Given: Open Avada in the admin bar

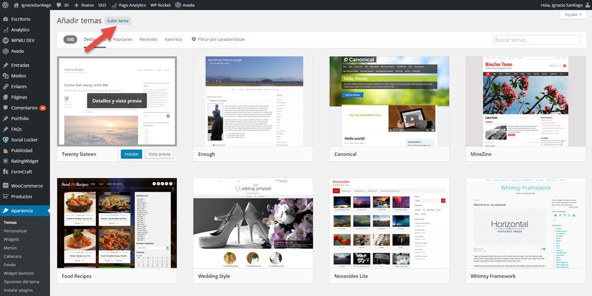Looking at the screenshot, I should tap(185, 5).
